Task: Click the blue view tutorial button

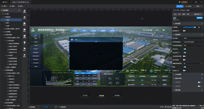Action: pyautogui.click(x=199, y=18)
